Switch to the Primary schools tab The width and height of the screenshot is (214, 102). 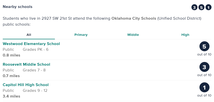pos(81,35)
